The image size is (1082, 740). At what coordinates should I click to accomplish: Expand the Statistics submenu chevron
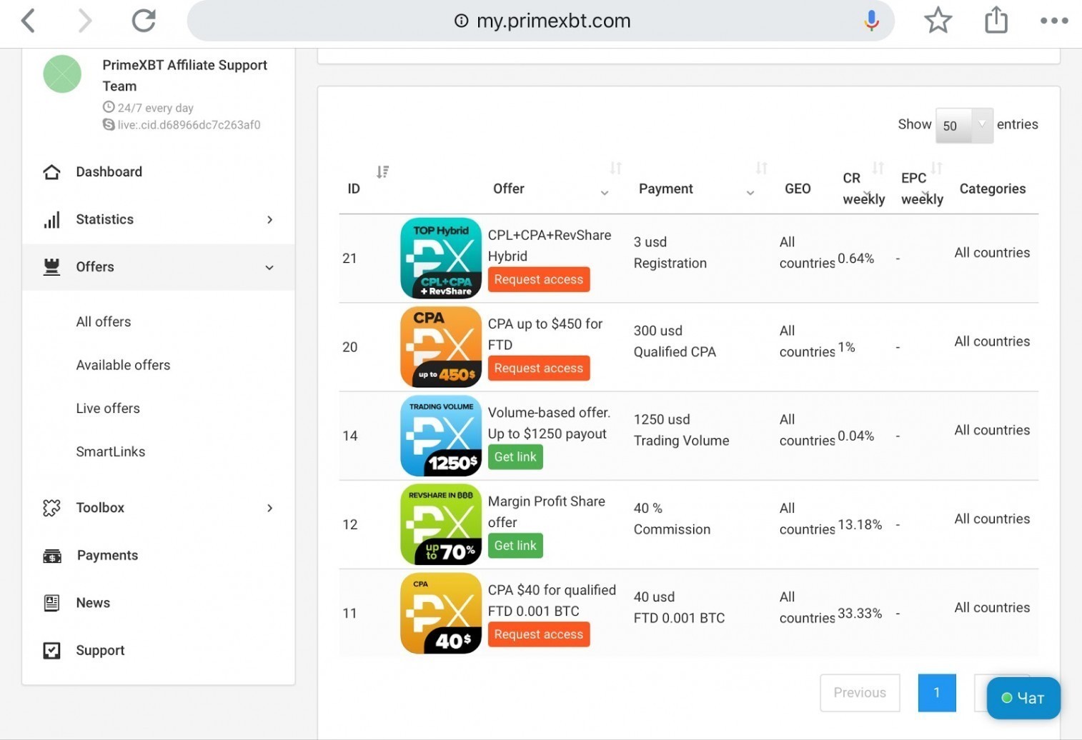pyautogui.click(x=269, y=219)
